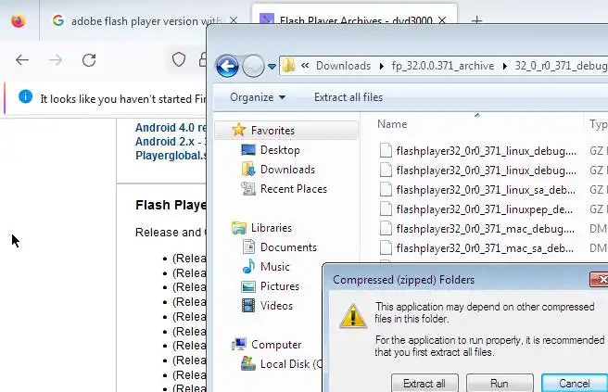Click Run in the zipped folders dialog
Viewport: 608px width, 392px height.
(x=500, y=383)
